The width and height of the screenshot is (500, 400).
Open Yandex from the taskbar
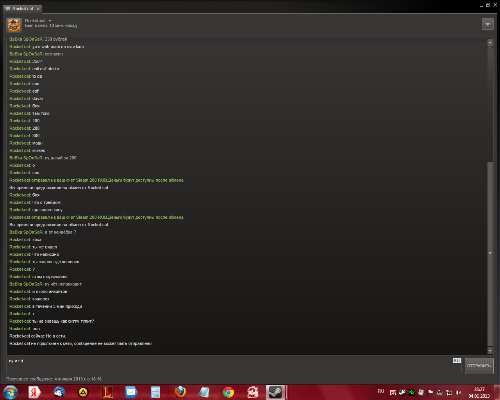click(x=35, y=392)
